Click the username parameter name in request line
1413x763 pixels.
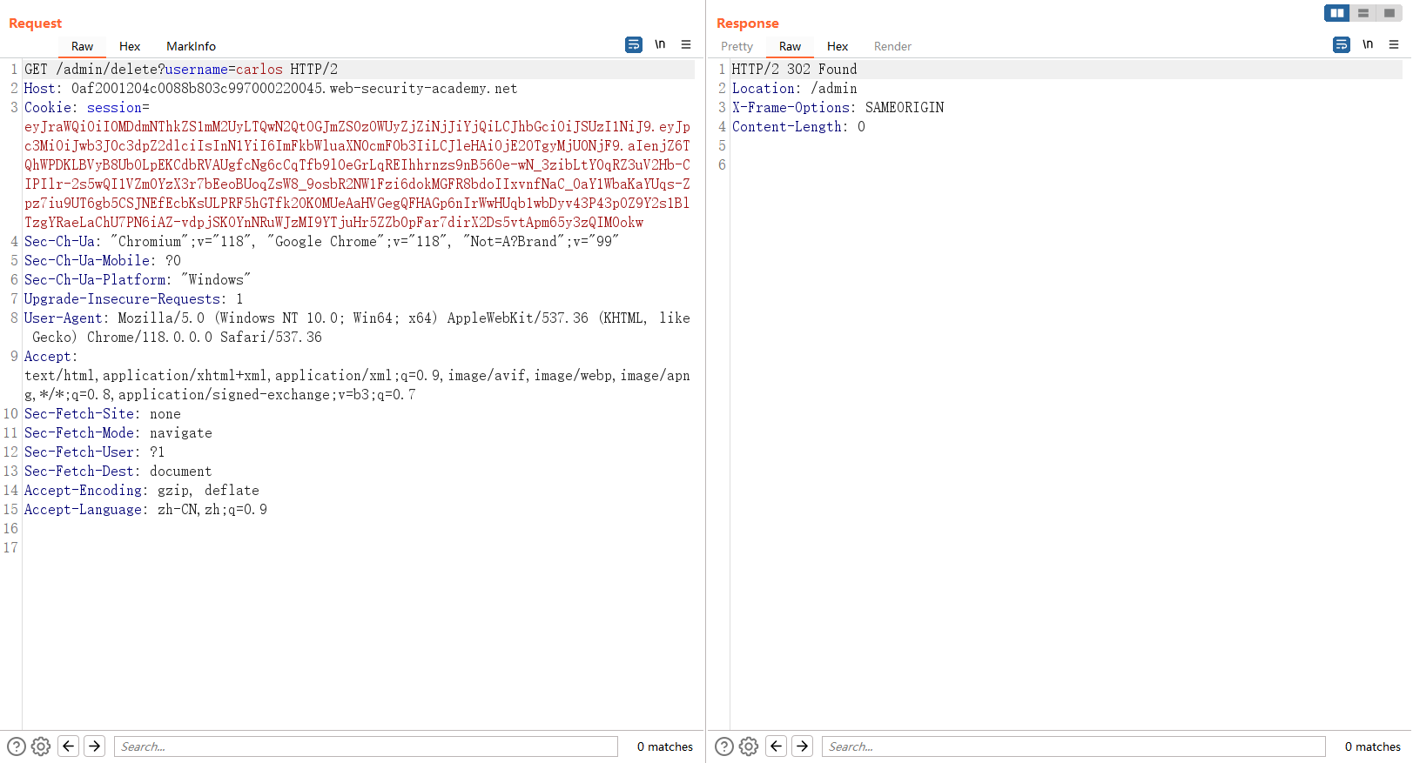click(196, 69)
